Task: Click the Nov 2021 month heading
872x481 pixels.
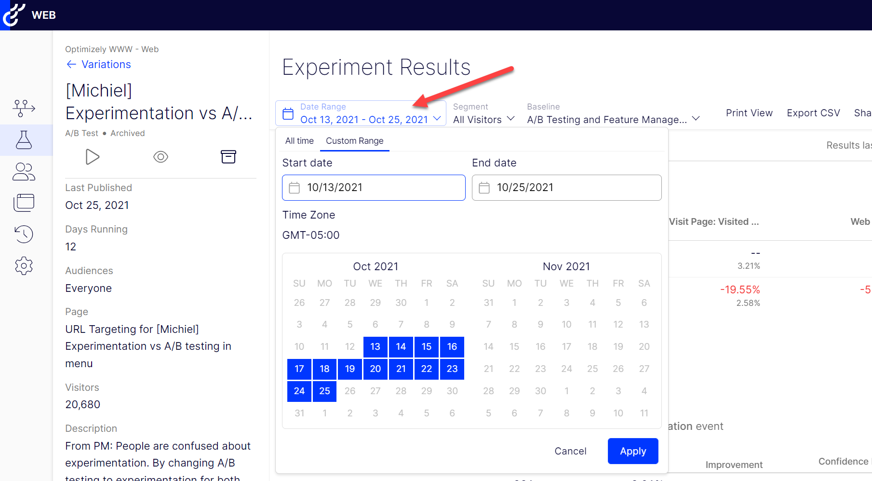Action: (x=566, y=266)
